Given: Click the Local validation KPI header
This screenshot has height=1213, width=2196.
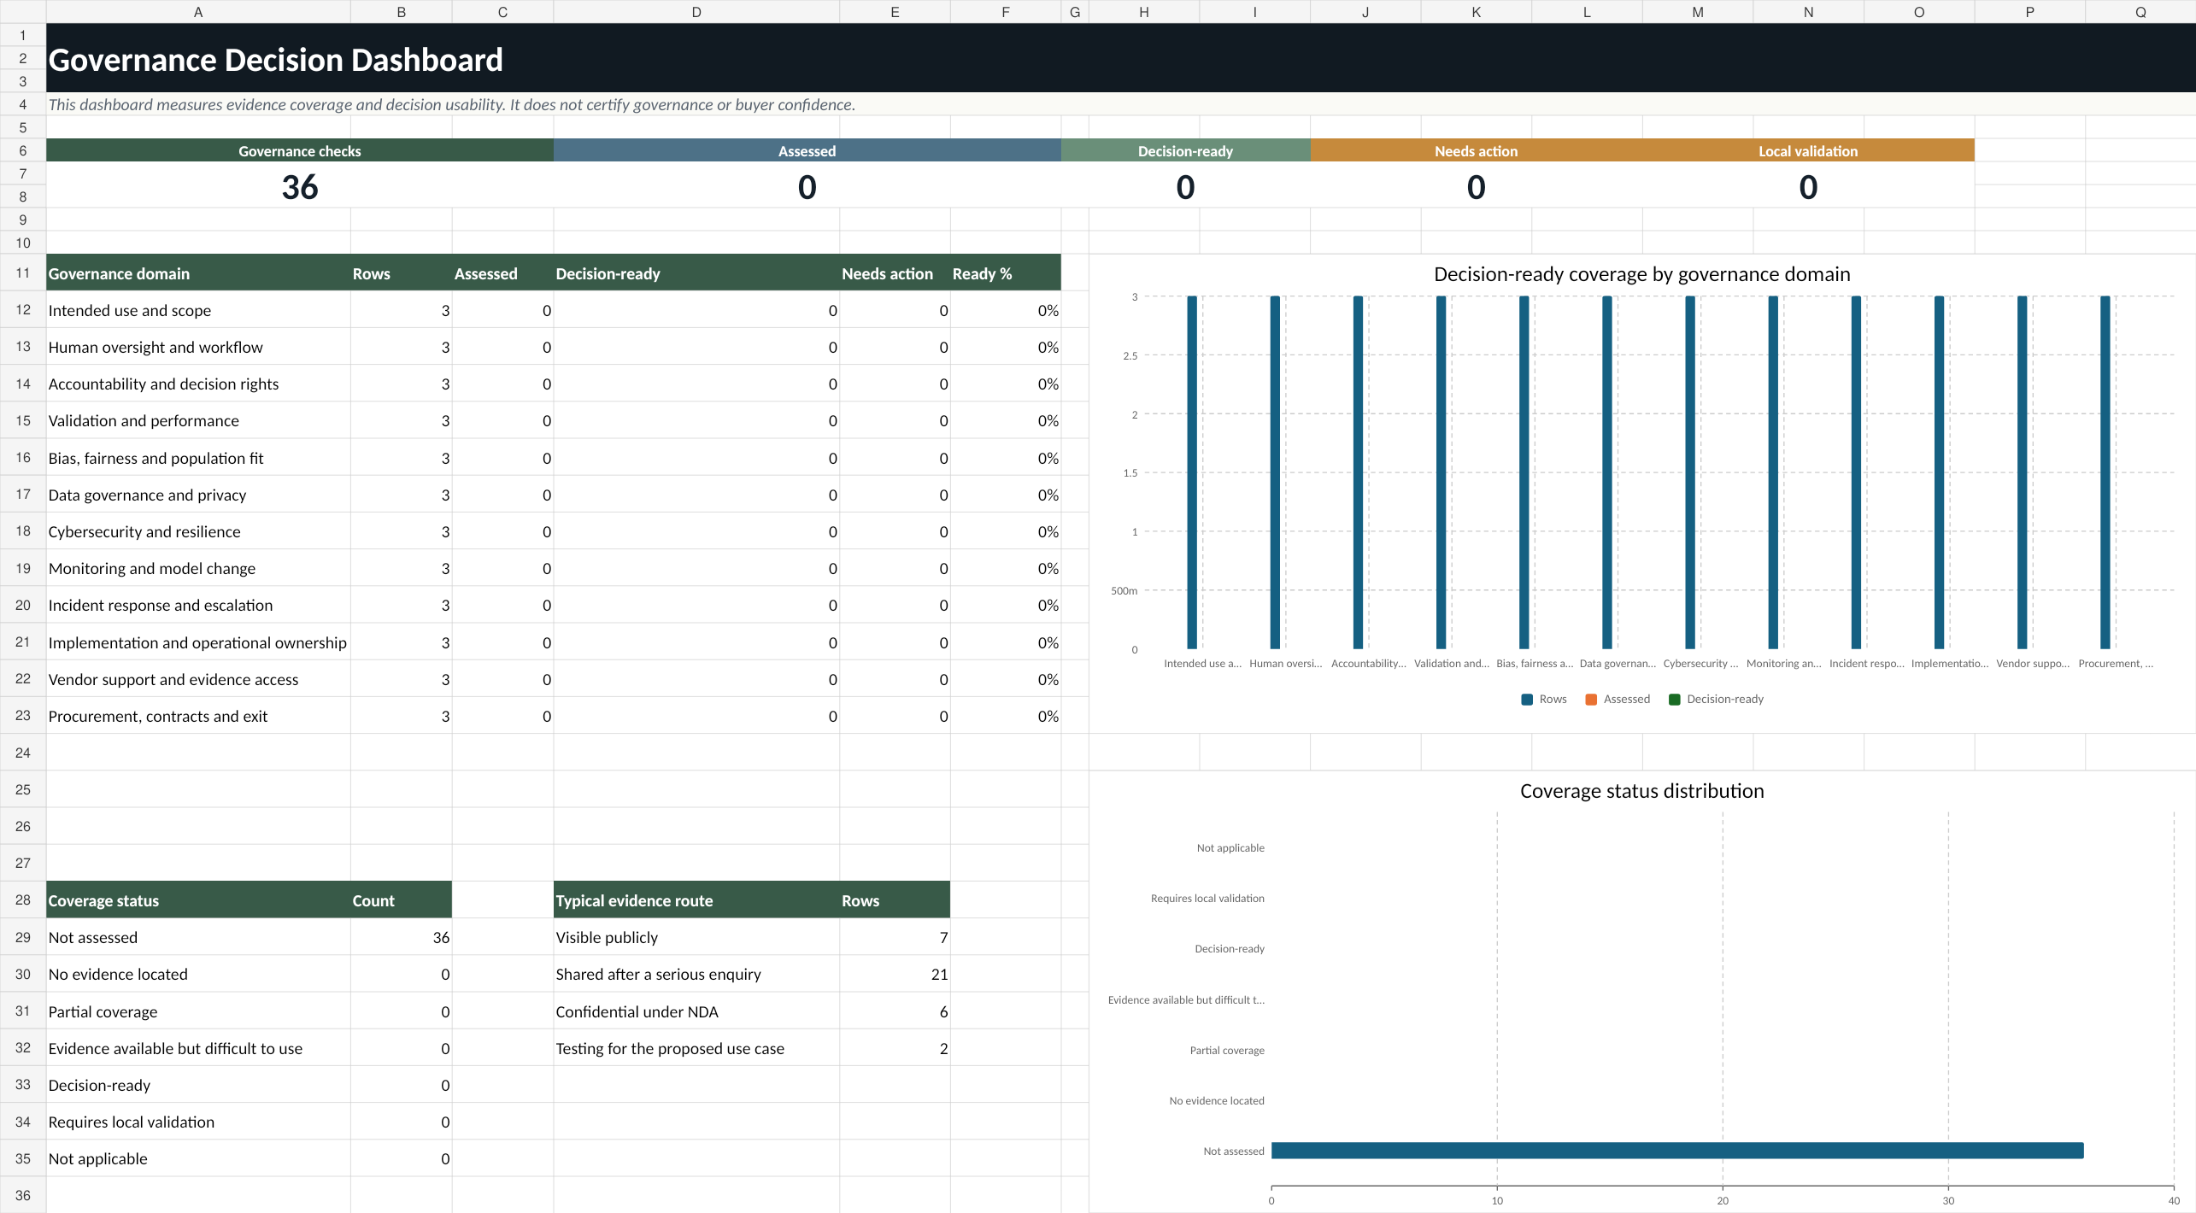Looking at the screenshot, I should click(x=1808, y=150).
